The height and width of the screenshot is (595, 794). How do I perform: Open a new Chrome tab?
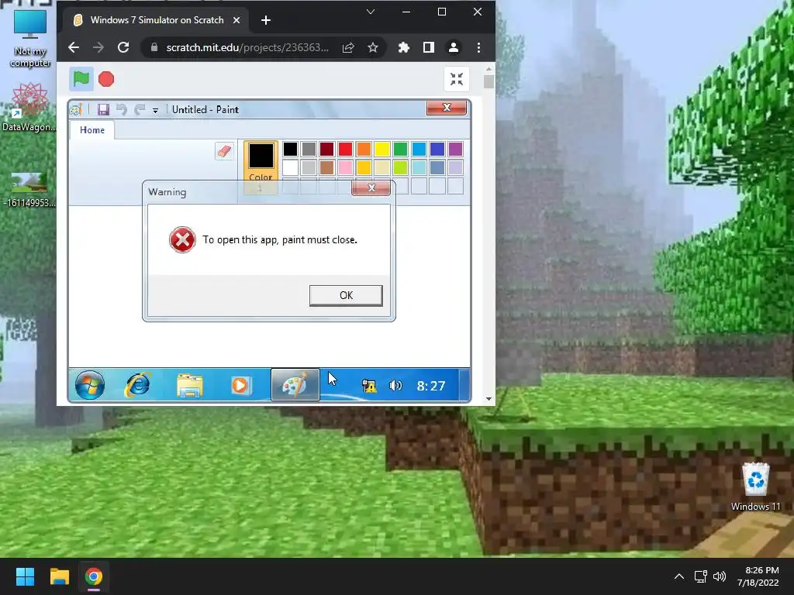coord(266,20)
